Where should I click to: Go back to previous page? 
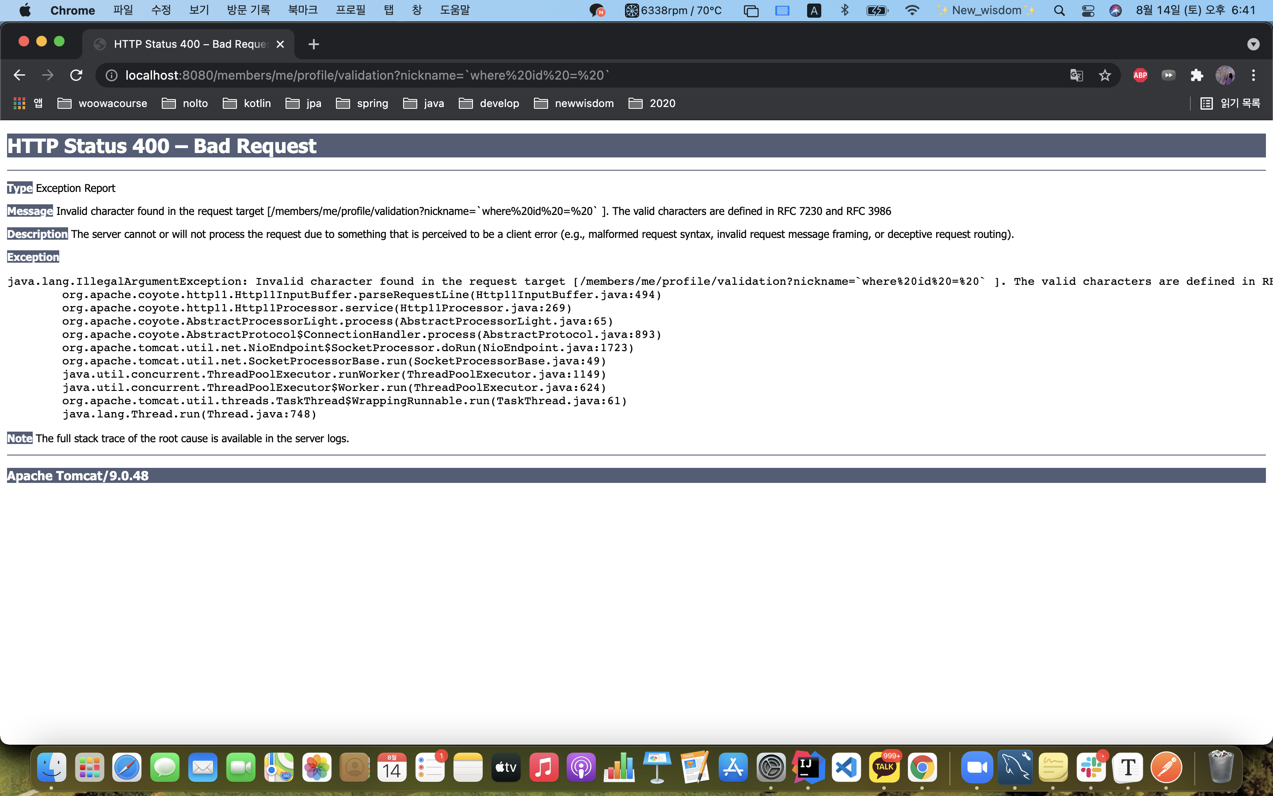[x=19, y=75]
